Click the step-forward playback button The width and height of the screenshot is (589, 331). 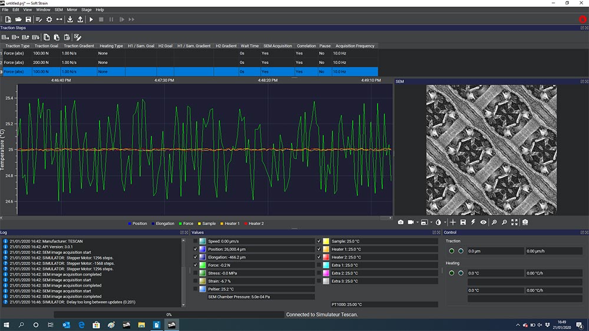(x=122, y=19)
